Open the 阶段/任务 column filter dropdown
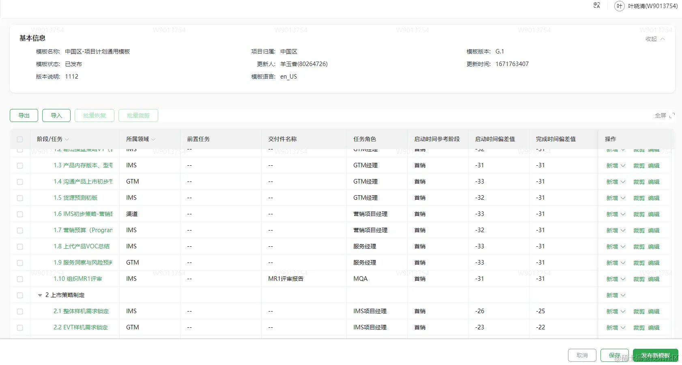Viewport: 682px width, 365px height. tap(67, 139)
